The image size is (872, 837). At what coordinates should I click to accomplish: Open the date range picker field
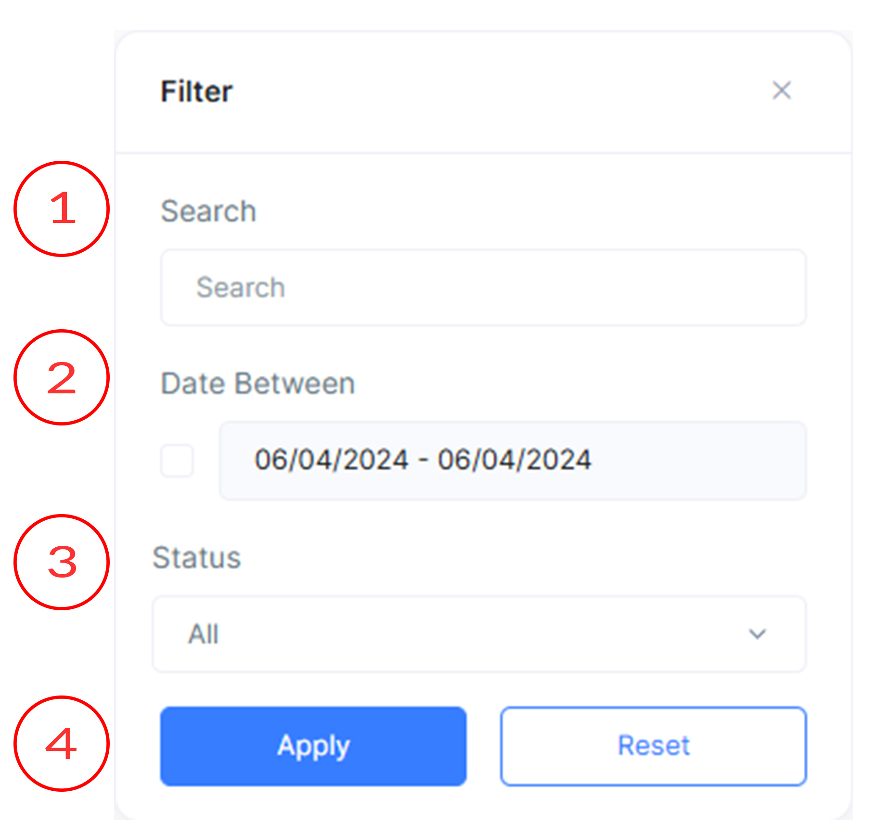pos(513,461)
